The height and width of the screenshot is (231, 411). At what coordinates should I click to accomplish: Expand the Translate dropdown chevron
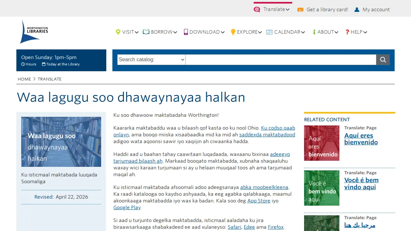point(288,10)
